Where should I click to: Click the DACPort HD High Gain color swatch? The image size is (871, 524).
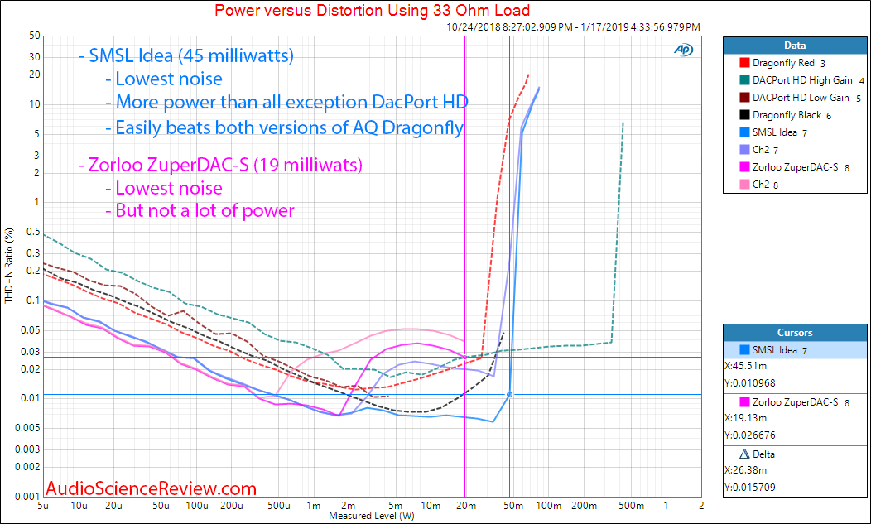click(745, 80)
